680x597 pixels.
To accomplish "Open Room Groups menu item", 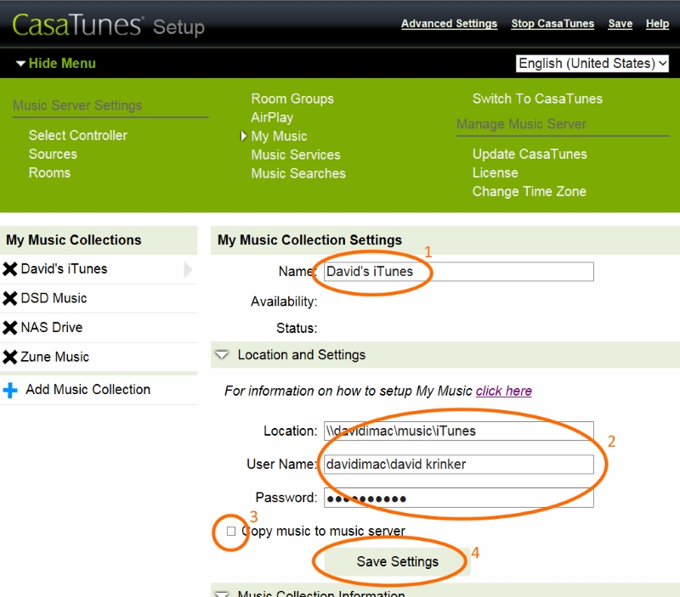I will [292, 99].
